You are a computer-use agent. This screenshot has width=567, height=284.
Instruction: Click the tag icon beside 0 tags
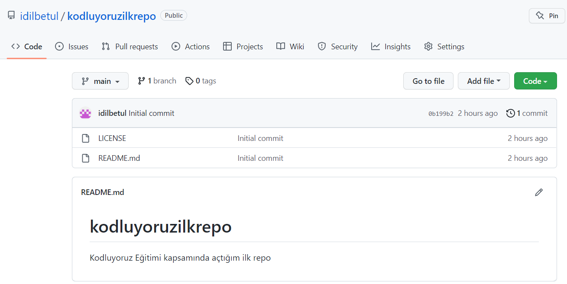point(189,81)
